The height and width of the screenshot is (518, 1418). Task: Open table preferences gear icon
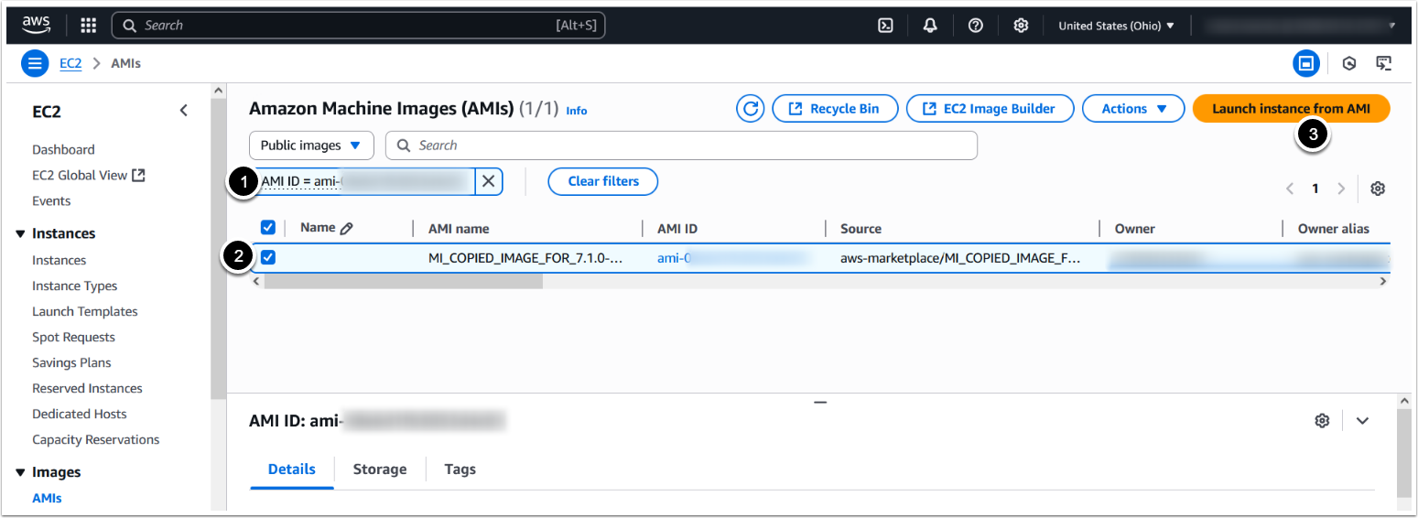(1378, 189)
